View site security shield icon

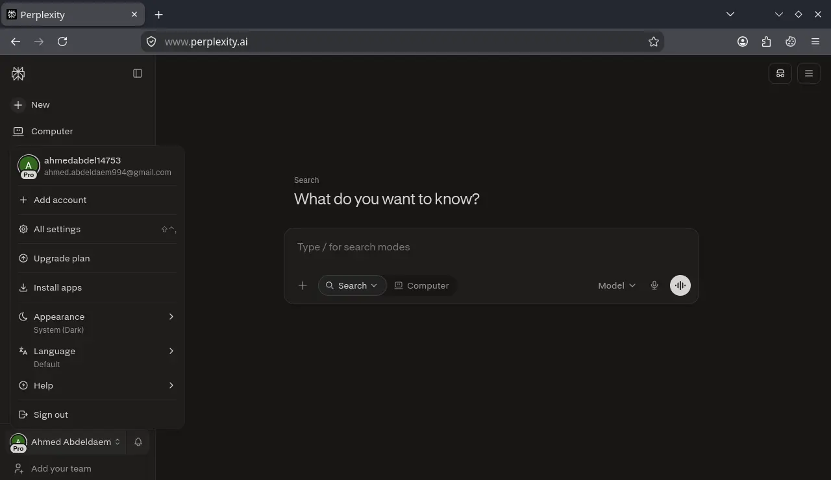(151, 42)
